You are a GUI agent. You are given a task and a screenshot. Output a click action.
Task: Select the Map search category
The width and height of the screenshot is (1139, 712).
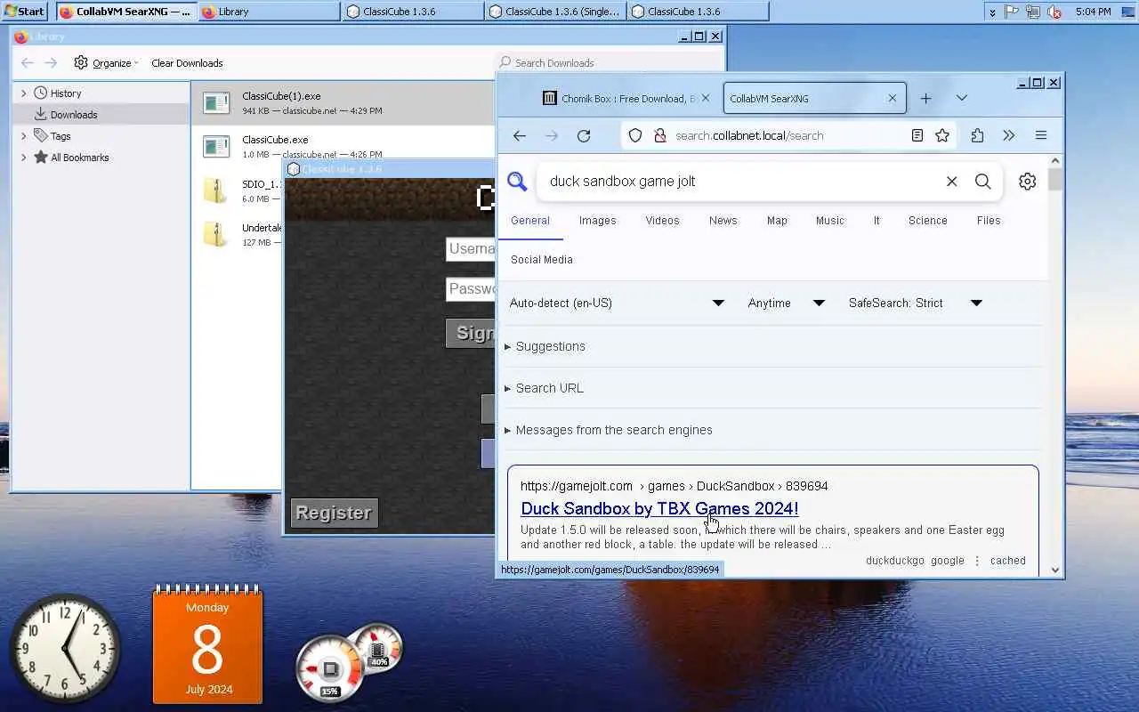tap(777, 221)
